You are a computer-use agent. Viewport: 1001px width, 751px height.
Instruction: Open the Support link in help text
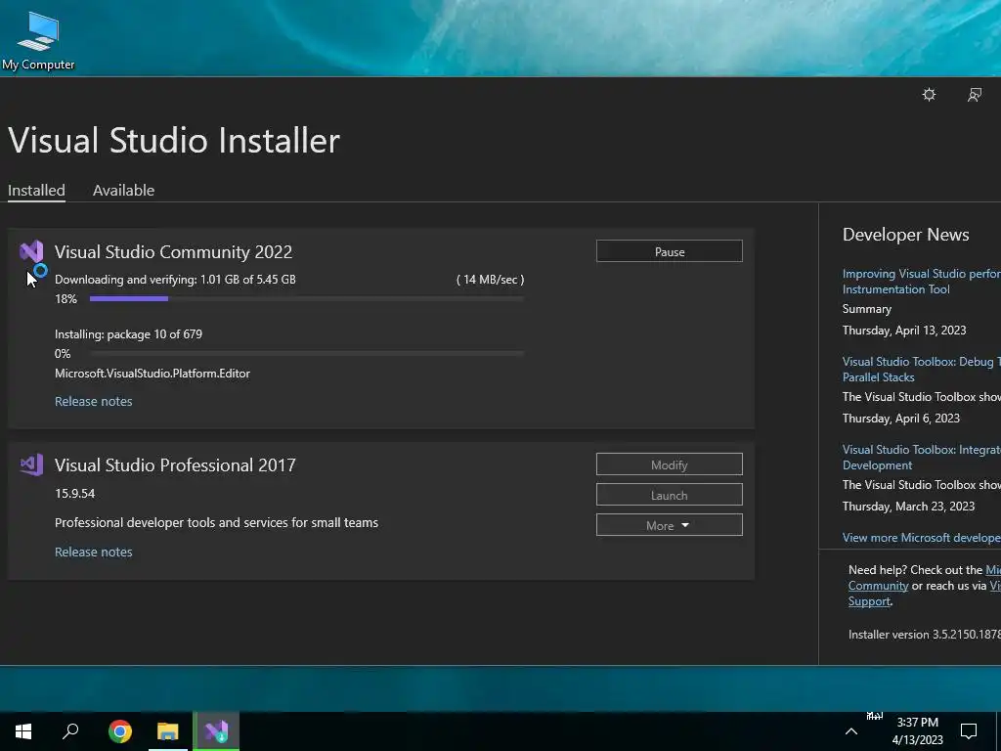[869, 601]
